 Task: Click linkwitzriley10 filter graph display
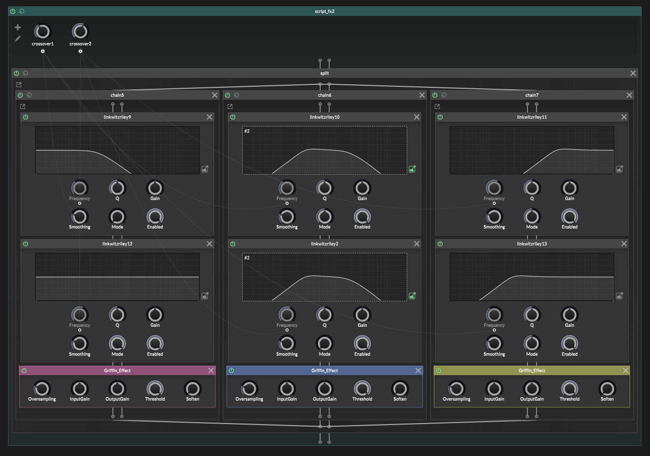[x=325, y=150]
